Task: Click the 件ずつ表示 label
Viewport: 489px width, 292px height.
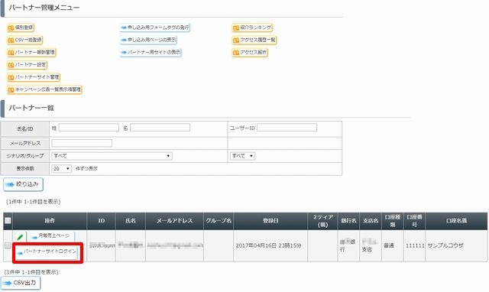Action: (86, 169)
